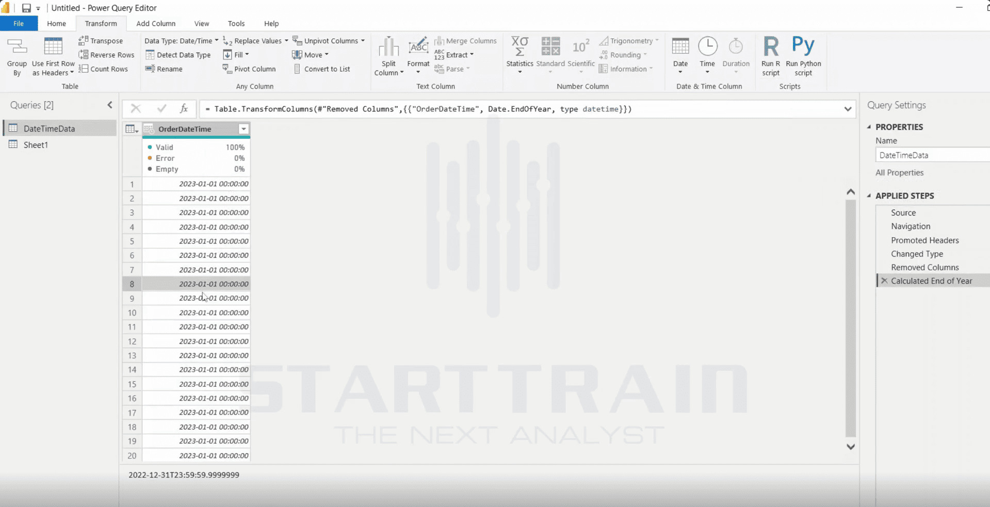Click the Date column tool
This screenshot has height=507, width=990.
pyautogui.click(x=680, y=55)
